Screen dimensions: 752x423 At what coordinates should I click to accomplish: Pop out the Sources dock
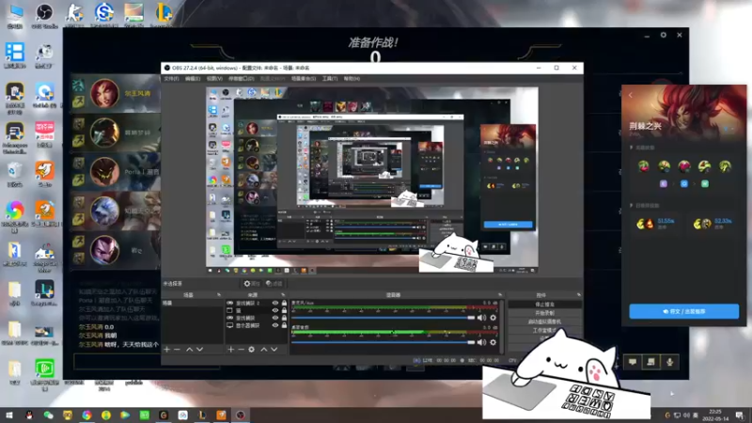(x=283, y=295)
